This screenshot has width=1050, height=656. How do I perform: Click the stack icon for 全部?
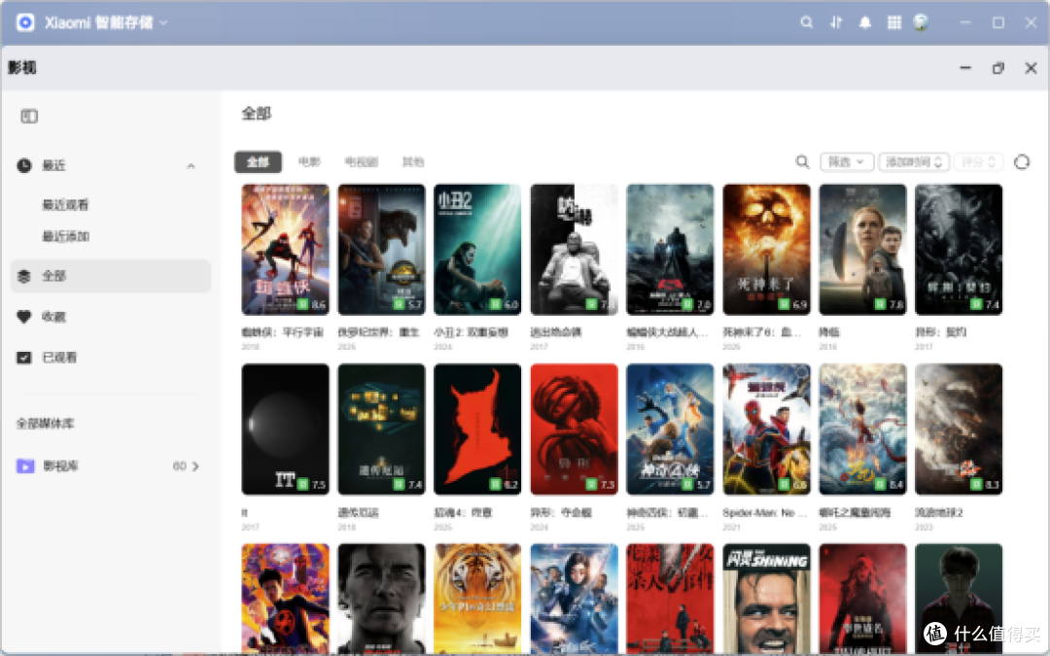[24, 276]
